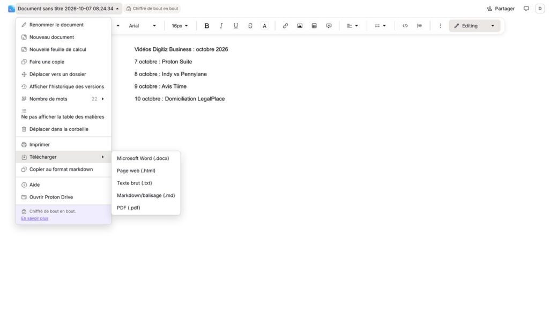Insert a link with chain icon

tap(285, 26)
